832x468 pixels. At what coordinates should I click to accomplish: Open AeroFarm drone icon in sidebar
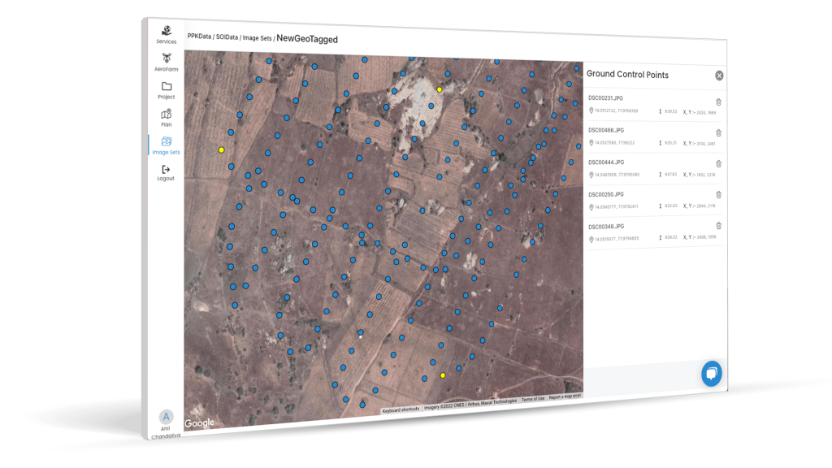tap(167, 62)
